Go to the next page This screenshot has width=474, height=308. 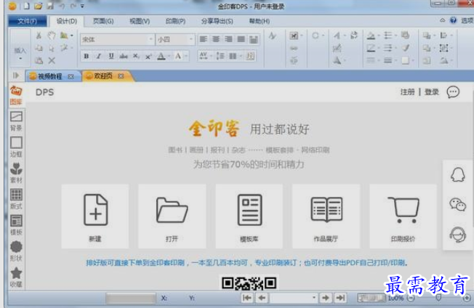(325, 298)
